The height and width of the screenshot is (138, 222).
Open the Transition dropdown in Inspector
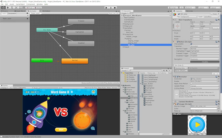204,46
